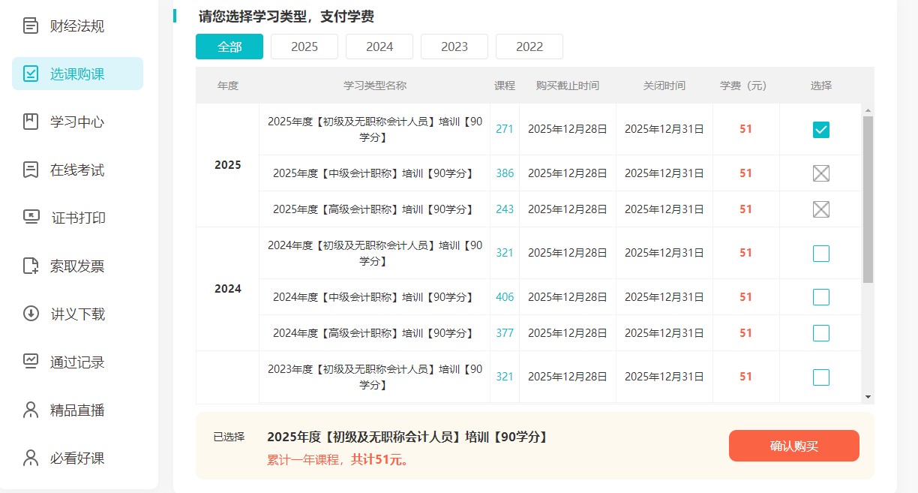The width and height of the screenshot is (918, 493).
Task: Click the 必看好课 sidebar menu item
Action: [77, 458]
